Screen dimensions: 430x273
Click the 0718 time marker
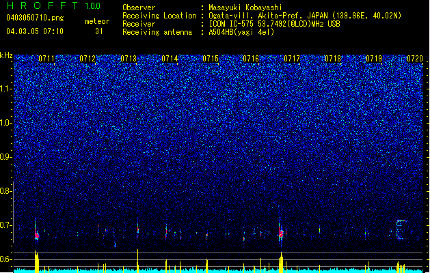tap(333, 59)
